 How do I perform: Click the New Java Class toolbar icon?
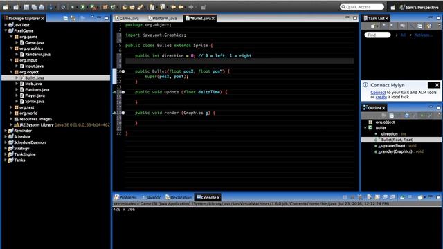[x=113, y=7]
